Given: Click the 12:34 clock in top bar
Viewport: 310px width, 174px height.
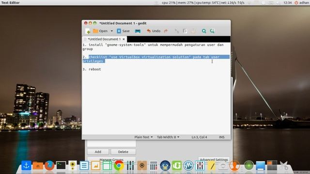Looking at the screenshot, I should [287, 3].
